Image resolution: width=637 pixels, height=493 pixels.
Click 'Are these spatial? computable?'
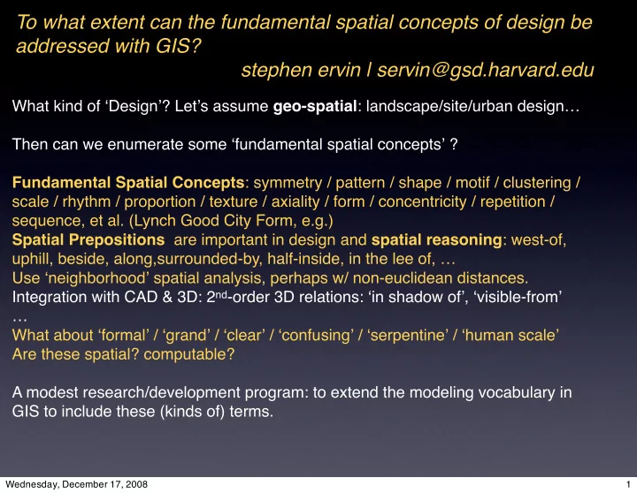point(124,354)
